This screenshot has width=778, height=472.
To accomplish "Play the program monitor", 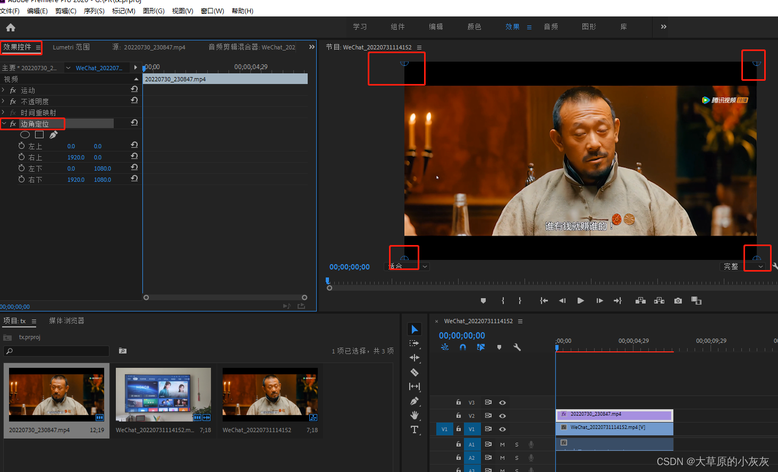I will pos(581,301).
